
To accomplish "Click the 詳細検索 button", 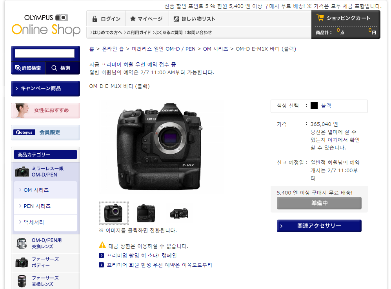I will point(28,68).
